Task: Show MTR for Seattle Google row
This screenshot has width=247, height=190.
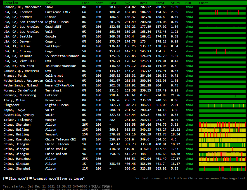Action: click(x=189, y=36)
